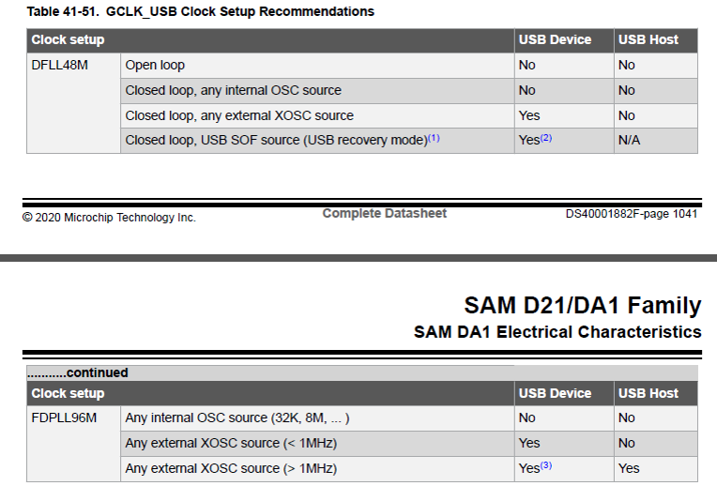Select the FDPLL96M clock setup cell
This screenshot has height=486, width=717.
click(x=73, y=444)
